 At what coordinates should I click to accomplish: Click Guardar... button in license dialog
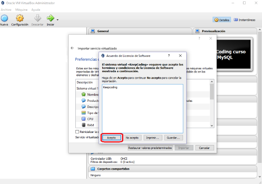[x=173, y=138]
